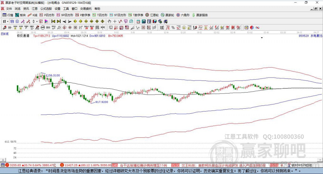323x174 pixels.
Task: Open the 窗口 menu
Action: [74, 9]
